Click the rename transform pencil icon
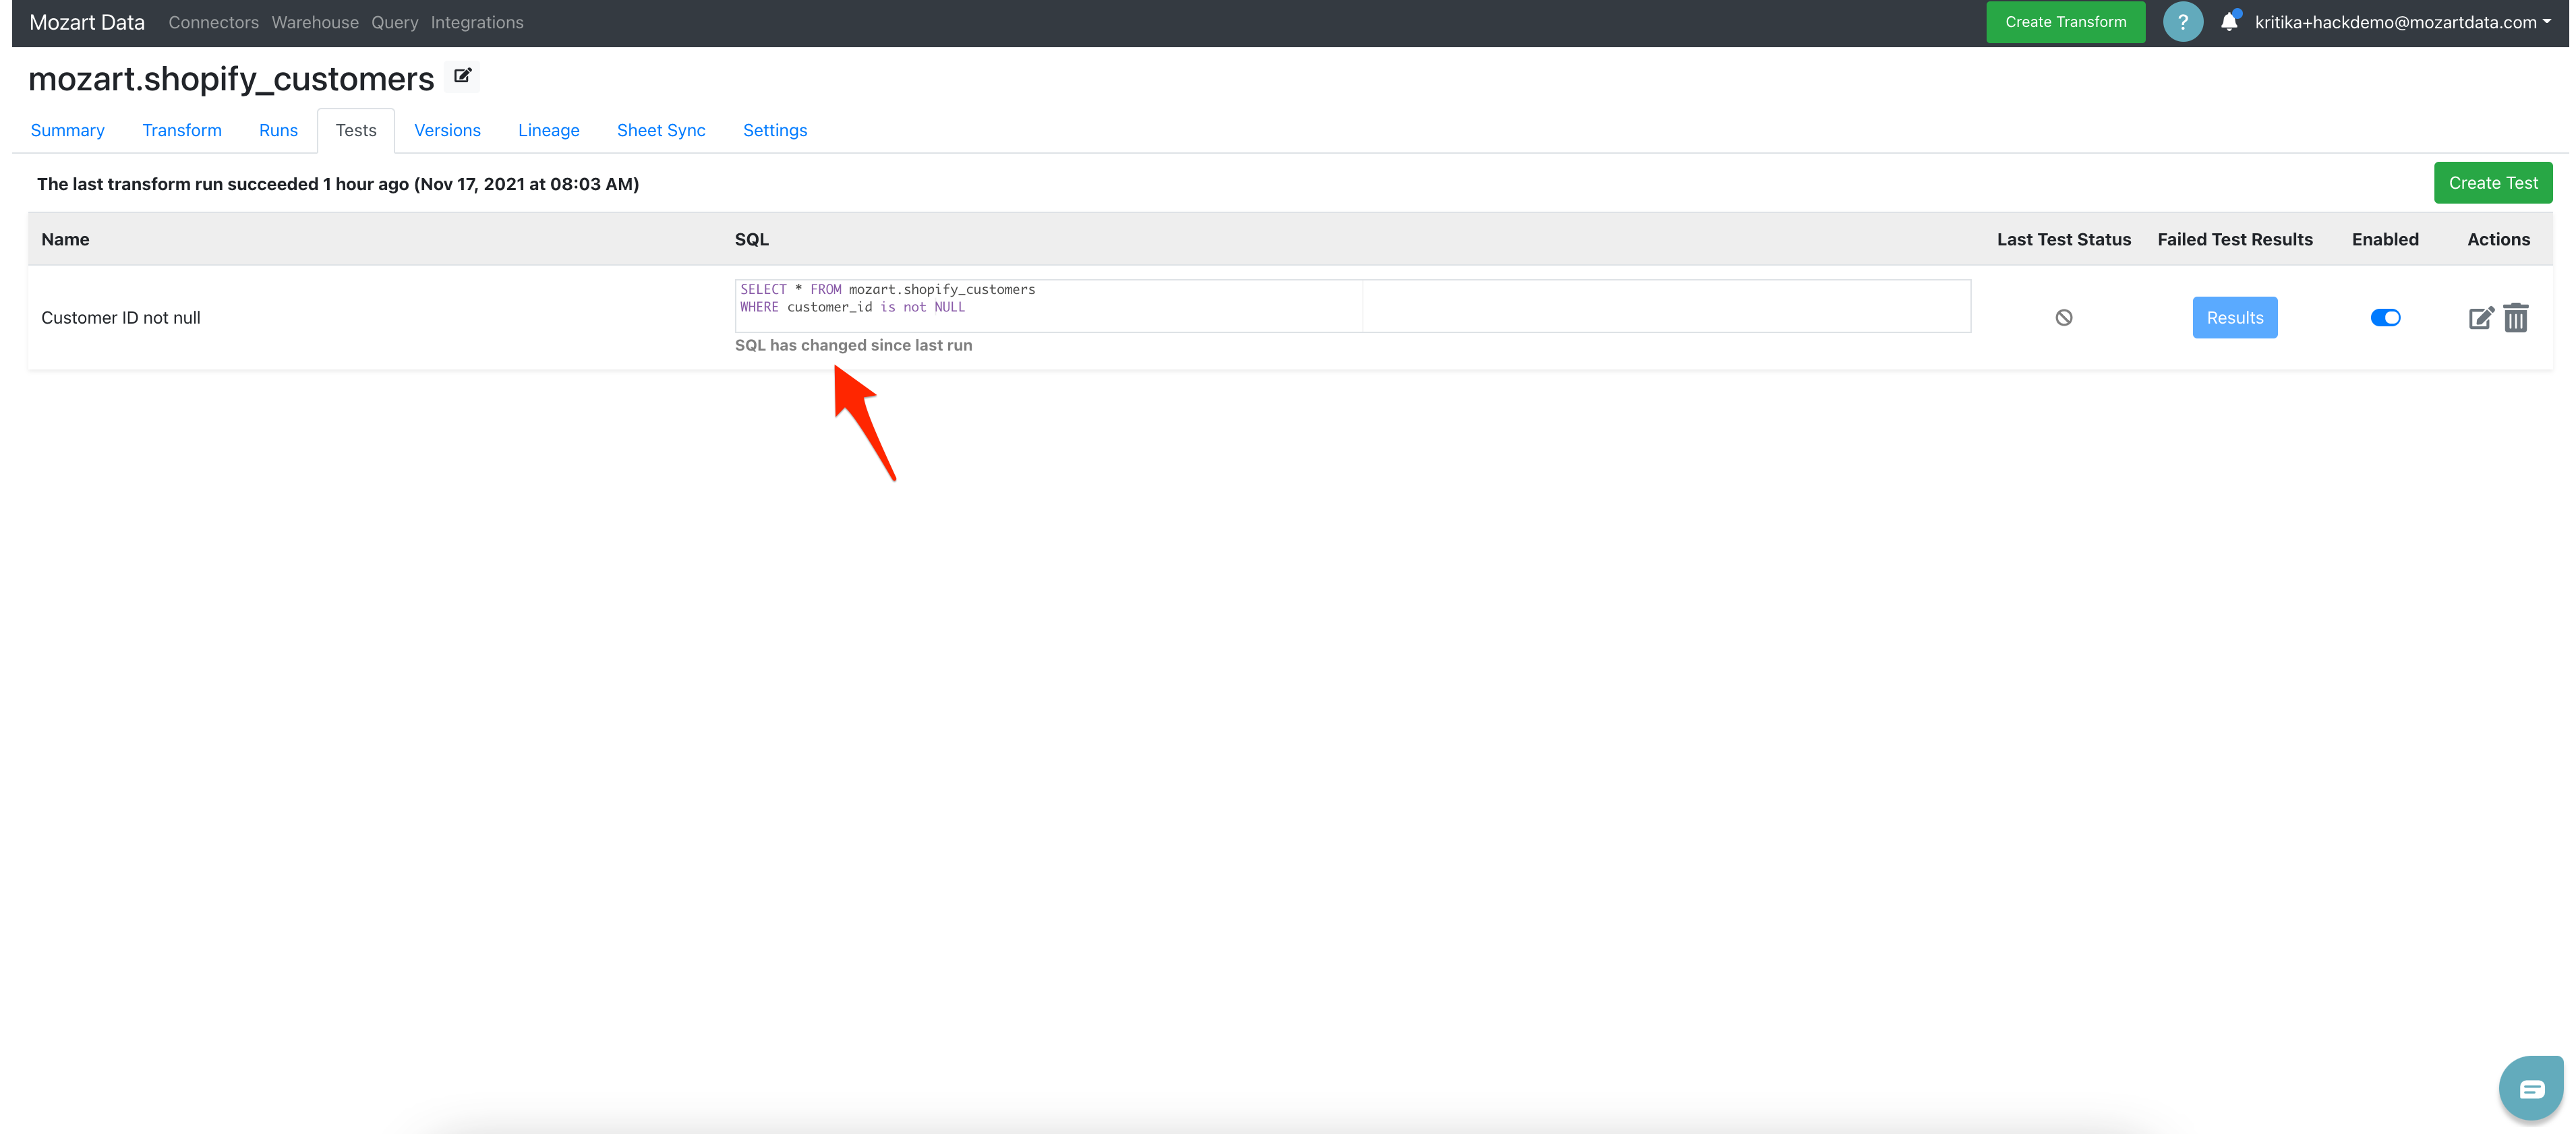This screenshot has width=2576, height=1134. click(x=462, y=76)
